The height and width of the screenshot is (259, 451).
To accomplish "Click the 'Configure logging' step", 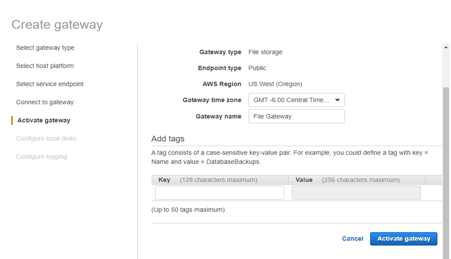I will (x=41, y=156).
